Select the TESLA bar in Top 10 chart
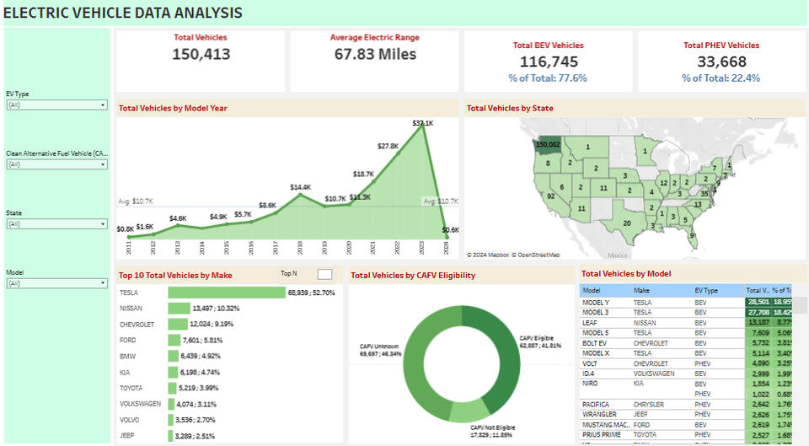Screen dimensions: 809x446 point(226,293)
